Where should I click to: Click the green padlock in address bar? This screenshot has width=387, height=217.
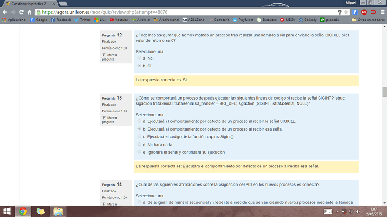pos(38,12)
